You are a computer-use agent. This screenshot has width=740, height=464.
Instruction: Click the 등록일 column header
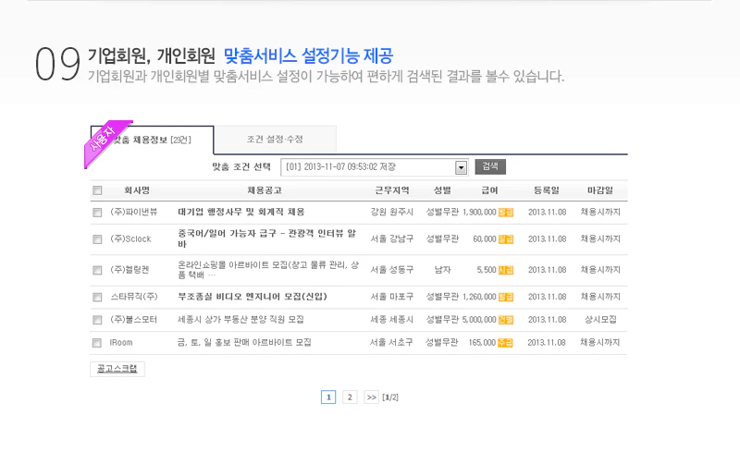547,190
